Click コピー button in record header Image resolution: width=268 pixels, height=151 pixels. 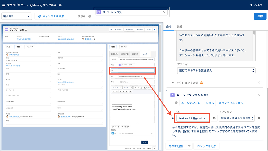point(148,29)
